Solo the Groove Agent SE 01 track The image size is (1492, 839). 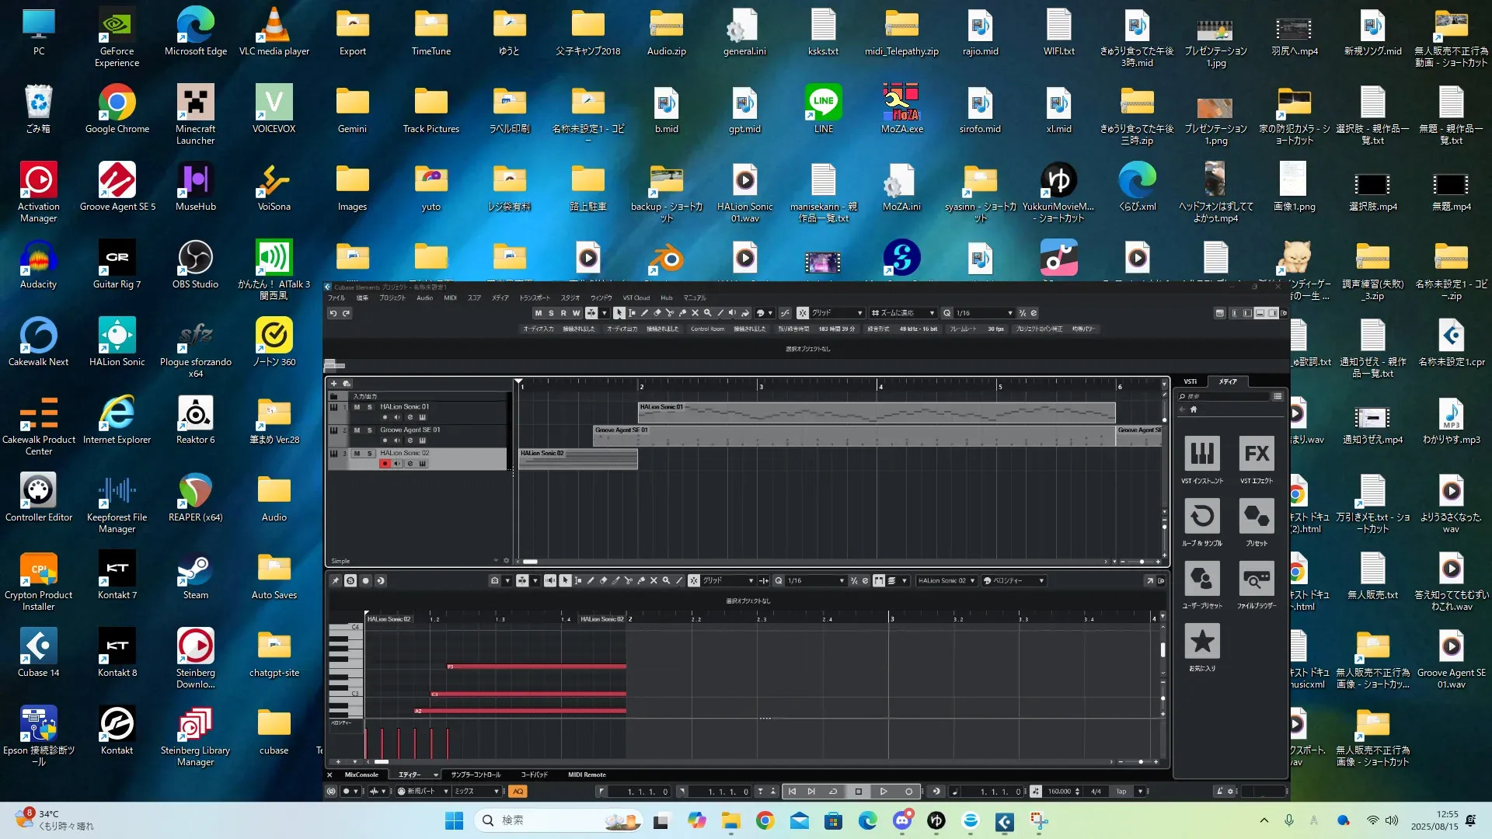point(369,430)
